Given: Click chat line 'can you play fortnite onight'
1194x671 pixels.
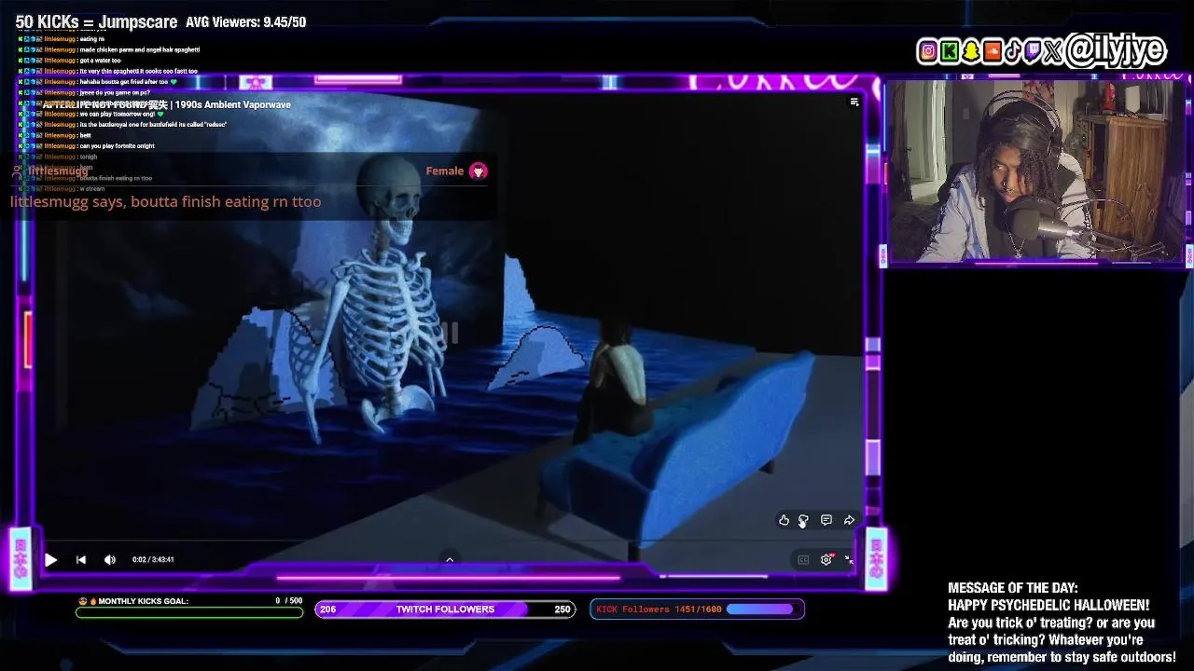Looking at the screenshot, I should coord(118,146).
